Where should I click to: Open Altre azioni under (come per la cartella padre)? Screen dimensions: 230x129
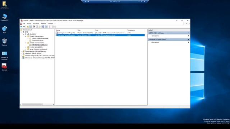point(169,42)
